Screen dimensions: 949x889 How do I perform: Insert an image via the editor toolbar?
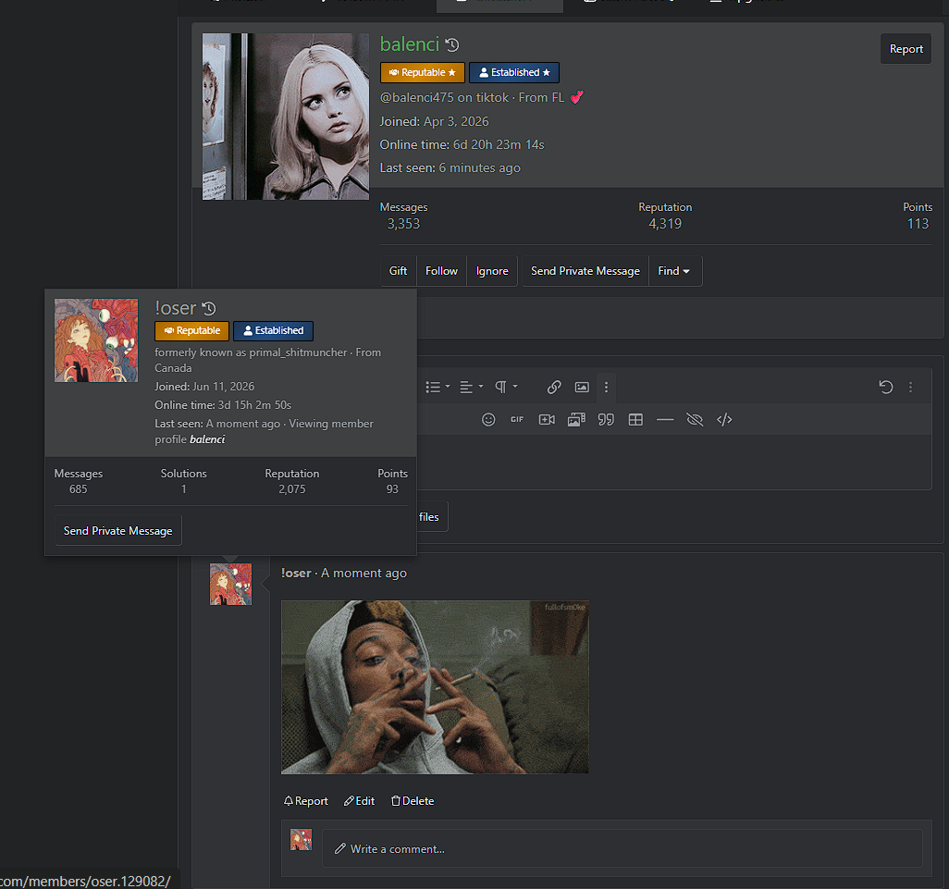click(x=582, y=388)
